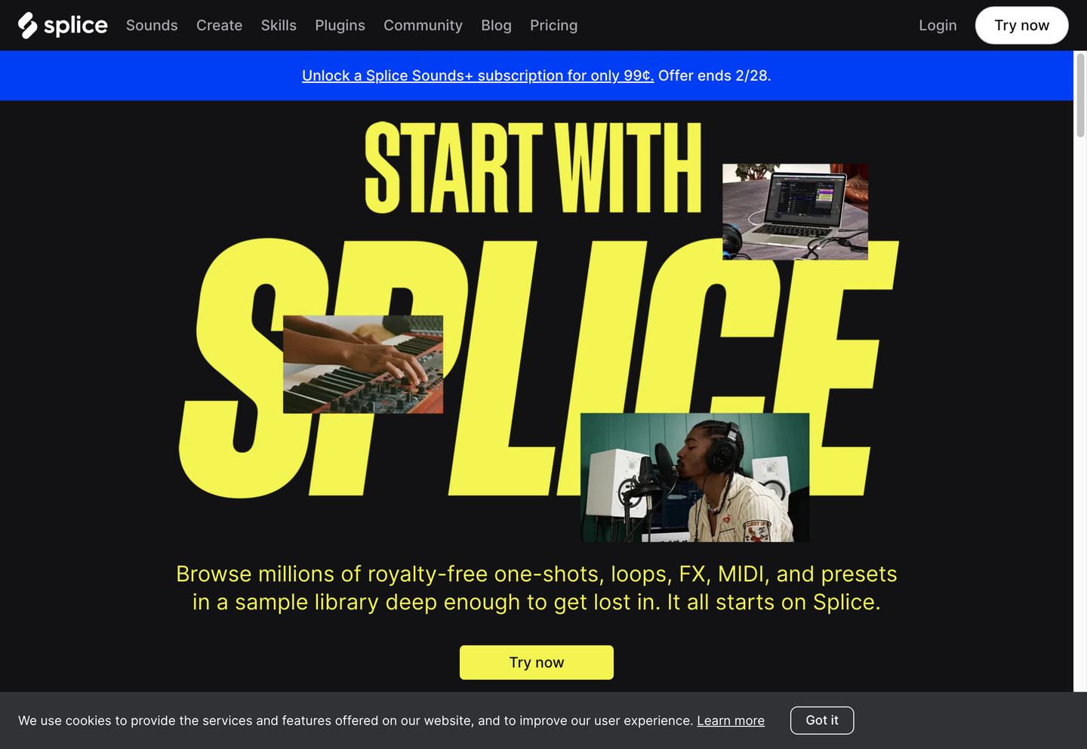
Task: Open the cookie Learn more link
Action: point(731,721)
